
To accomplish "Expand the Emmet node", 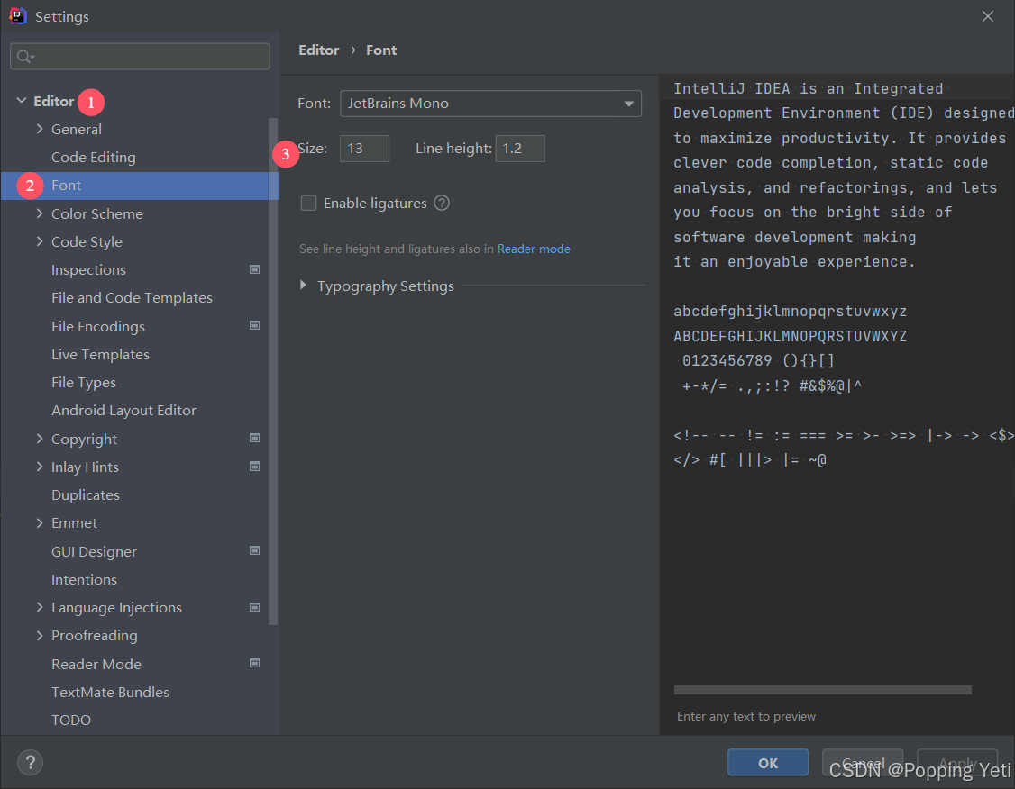I will click(40, 522).
